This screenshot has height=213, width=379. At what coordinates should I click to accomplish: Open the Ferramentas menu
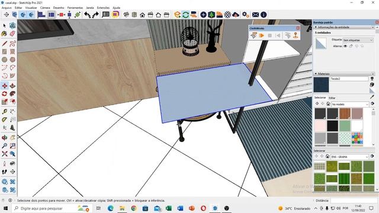coord(75,8)
